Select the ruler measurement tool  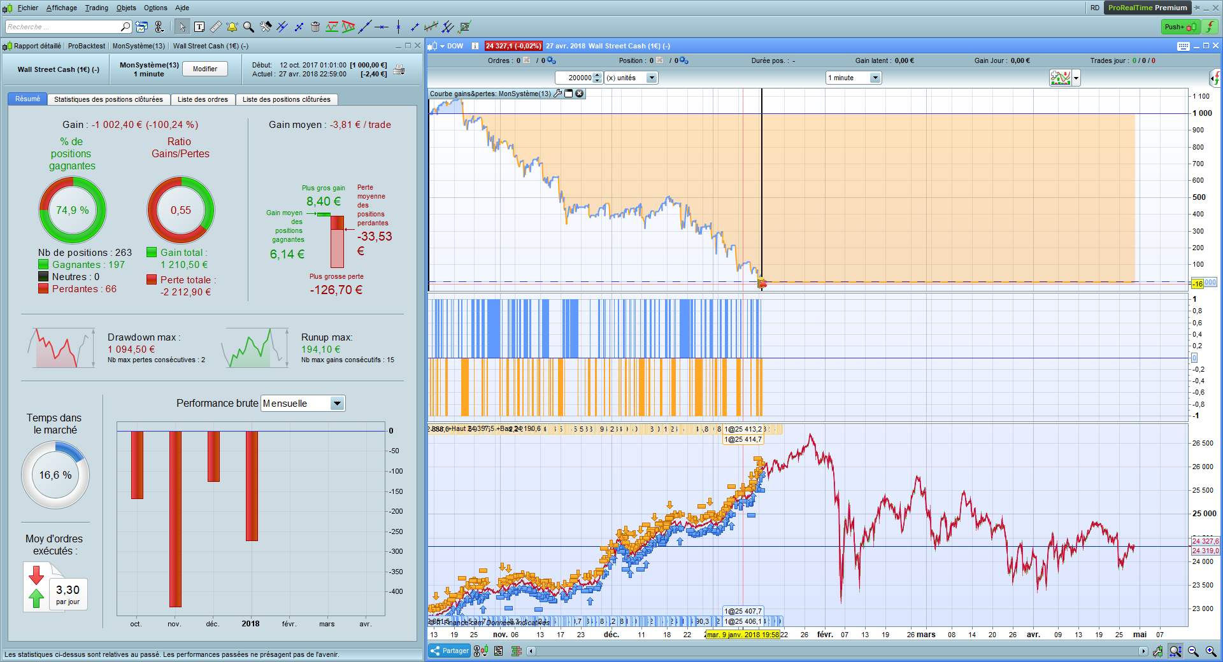pyautogui.click(x=216, y=27)
